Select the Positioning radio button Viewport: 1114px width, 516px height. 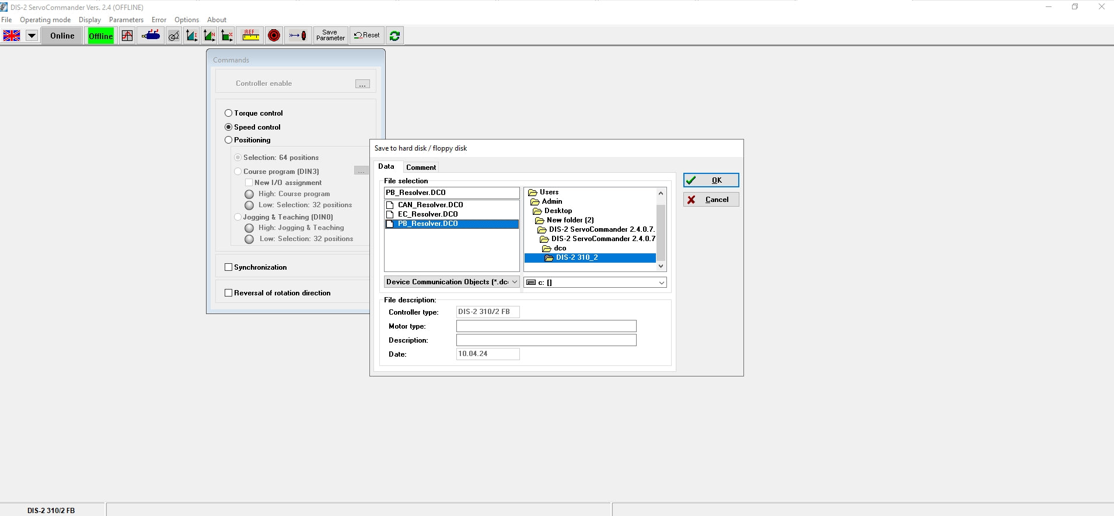(228, 140)
